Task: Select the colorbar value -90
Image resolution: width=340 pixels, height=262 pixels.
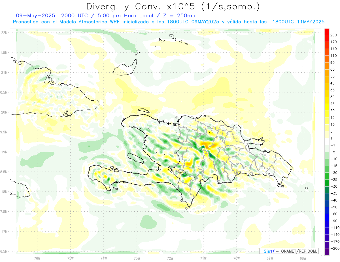Action: 334,221
